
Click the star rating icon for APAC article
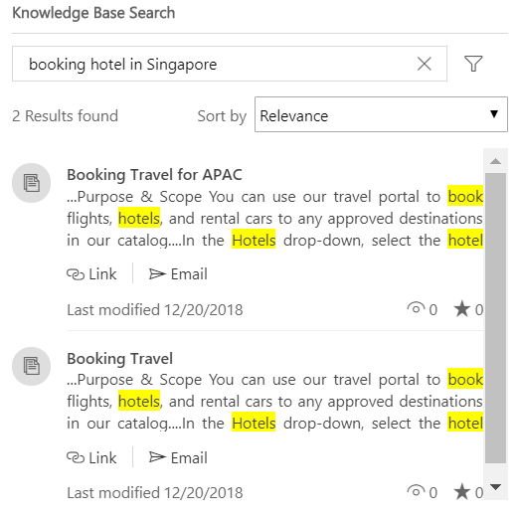click(x=461, y=308)
